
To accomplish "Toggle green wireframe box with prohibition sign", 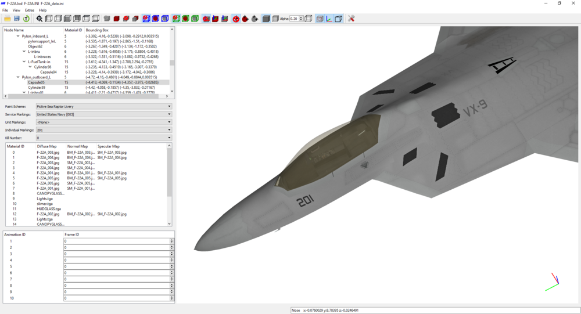I will point(177,19).
